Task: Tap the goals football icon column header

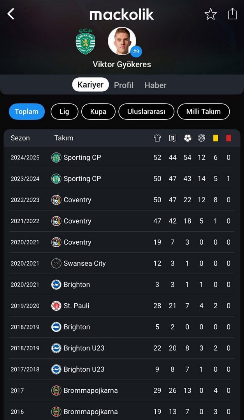Action: point(188,138)
